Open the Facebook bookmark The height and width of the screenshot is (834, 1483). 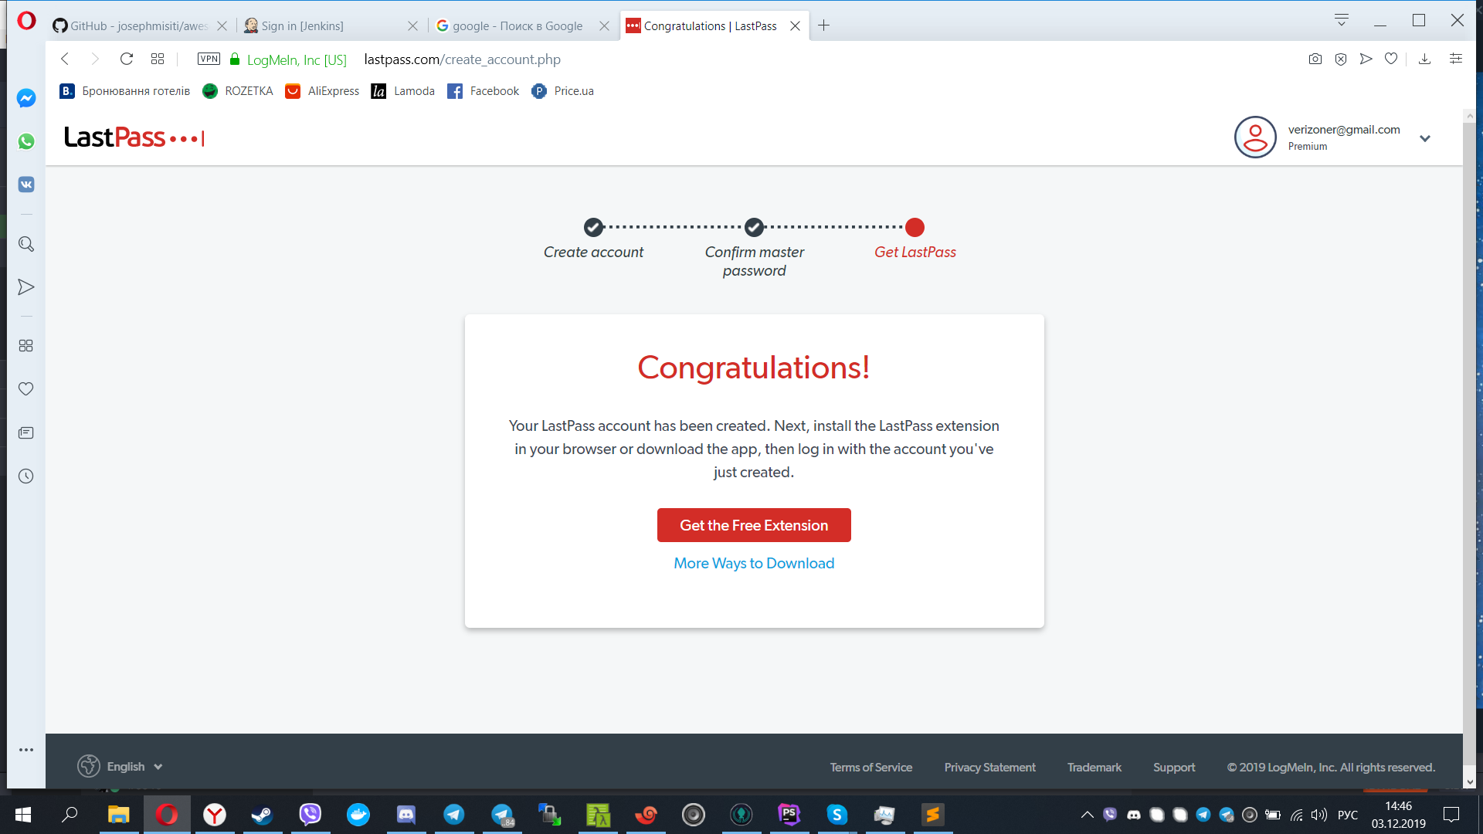point(483,91)
